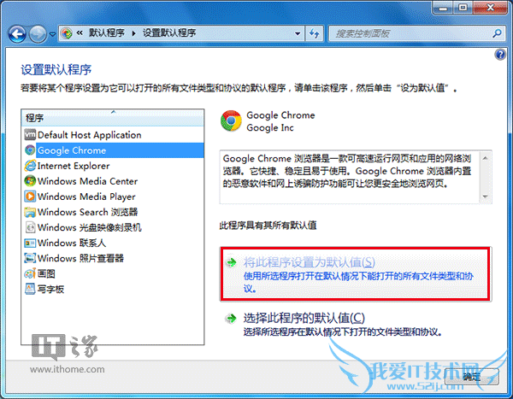Screen dimensions: 513x399
Task: Click the Windows 光盘映像刻录机 icon
Action: [30, 227]
